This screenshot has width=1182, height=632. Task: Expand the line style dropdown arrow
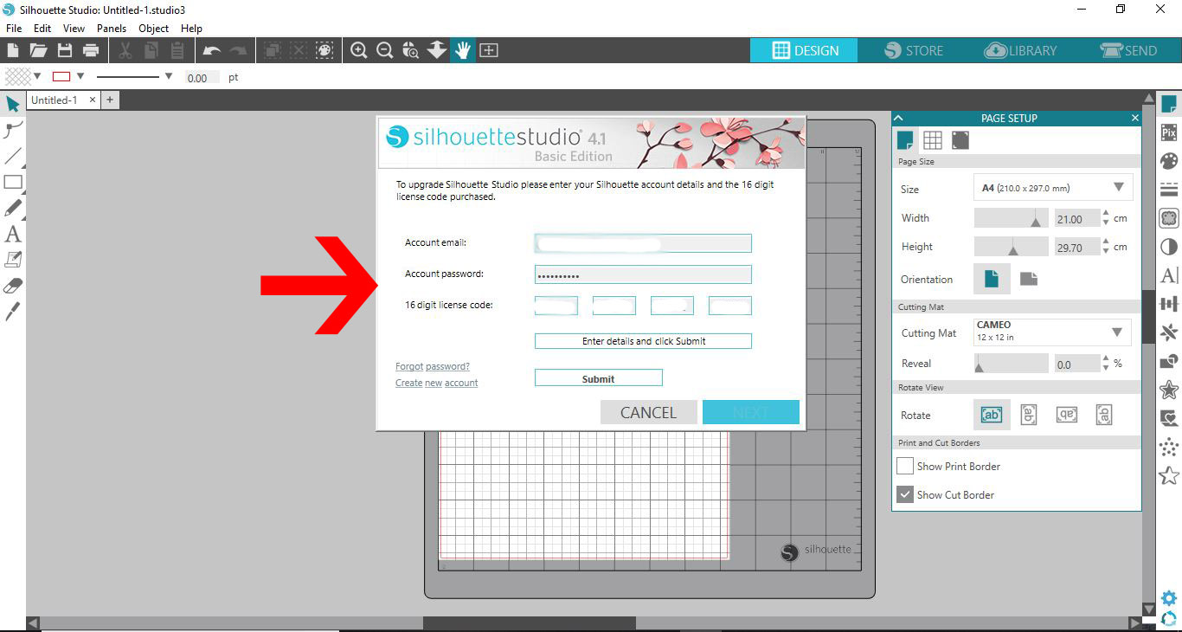pos(168,76)
